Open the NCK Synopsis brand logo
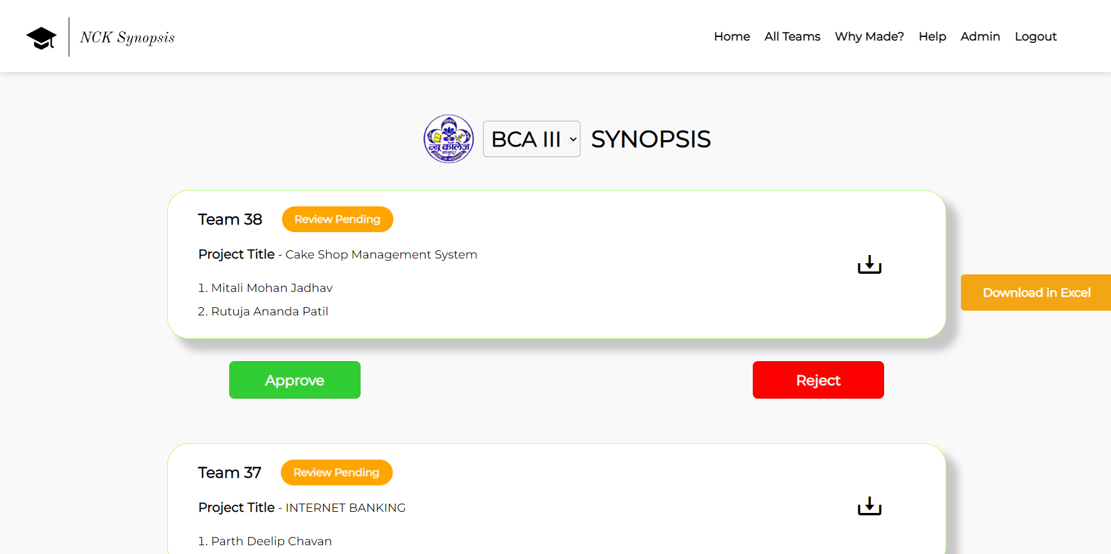The width and height of the screenshot is (1111, 554). click(127, 37)
